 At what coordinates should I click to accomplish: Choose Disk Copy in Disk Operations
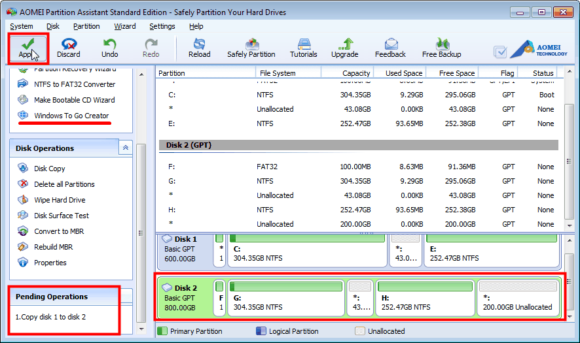tap(41, 169)
